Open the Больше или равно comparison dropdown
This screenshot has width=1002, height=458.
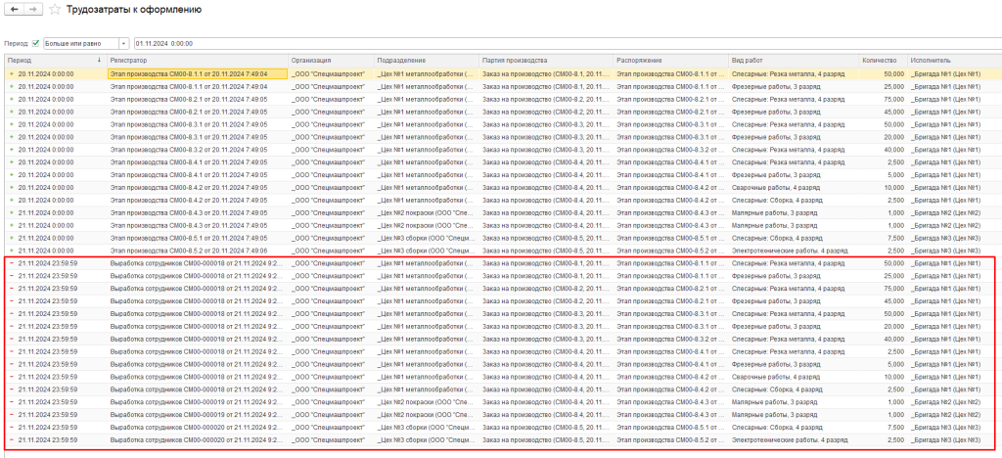123,43
